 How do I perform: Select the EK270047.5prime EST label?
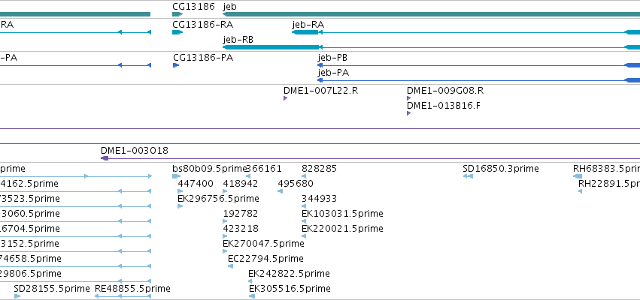[263, 244]
